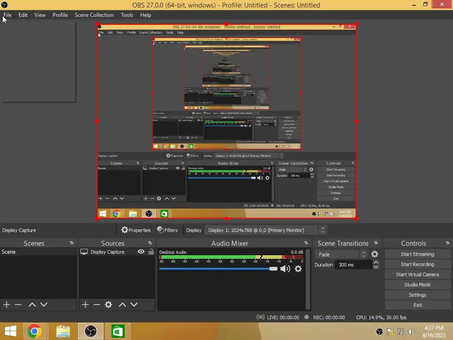Mute Desktop Audio speaker icon
453x340 pixels.
click(285, 269)
